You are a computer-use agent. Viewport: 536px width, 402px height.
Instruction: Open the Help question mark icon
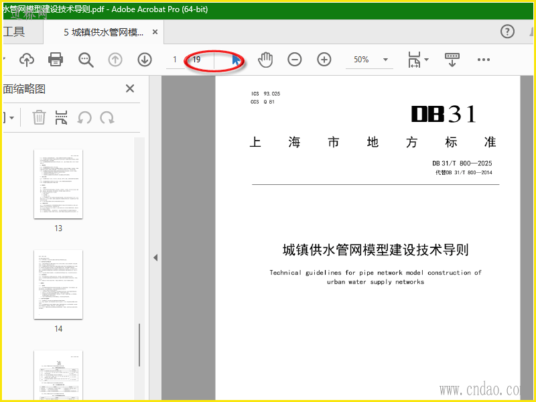pyautogui.click(x=507, y=31)
